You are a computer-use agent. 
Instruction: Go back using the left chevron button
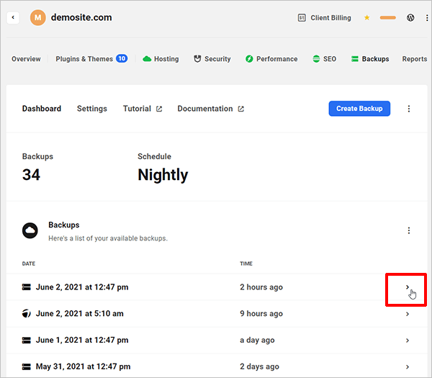[13, 17]
